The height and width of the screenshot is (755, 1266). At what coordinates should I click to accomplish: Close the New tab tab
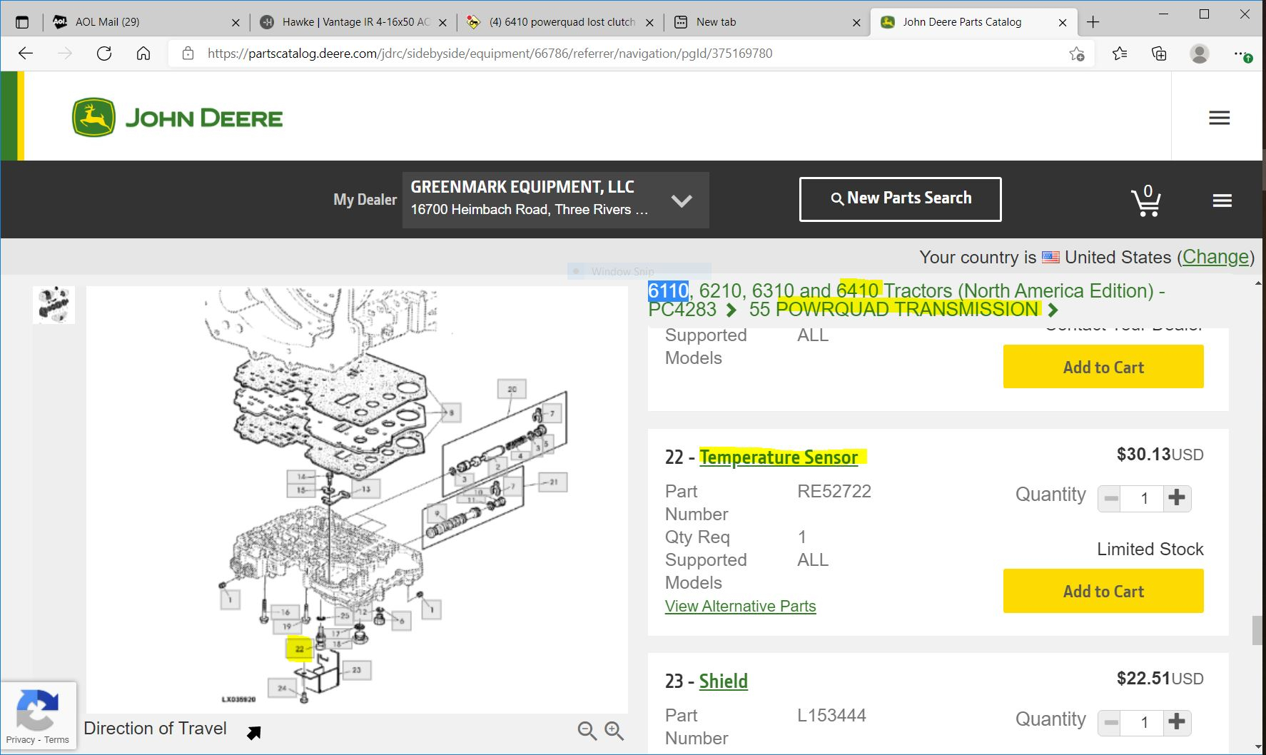coord(856,23)
